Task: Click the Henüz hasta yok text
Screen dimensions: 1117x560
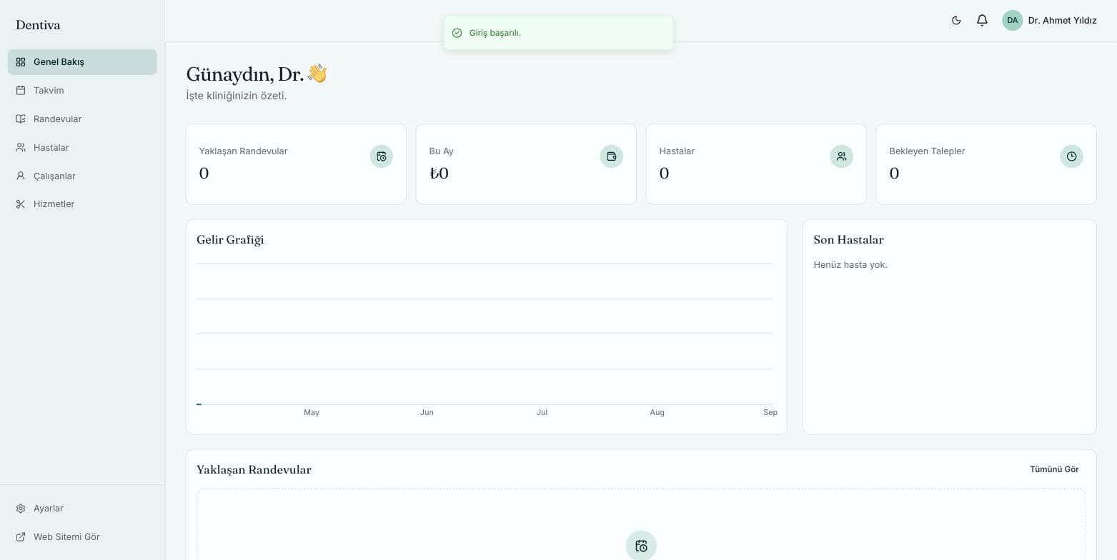Action: point(850,265)
